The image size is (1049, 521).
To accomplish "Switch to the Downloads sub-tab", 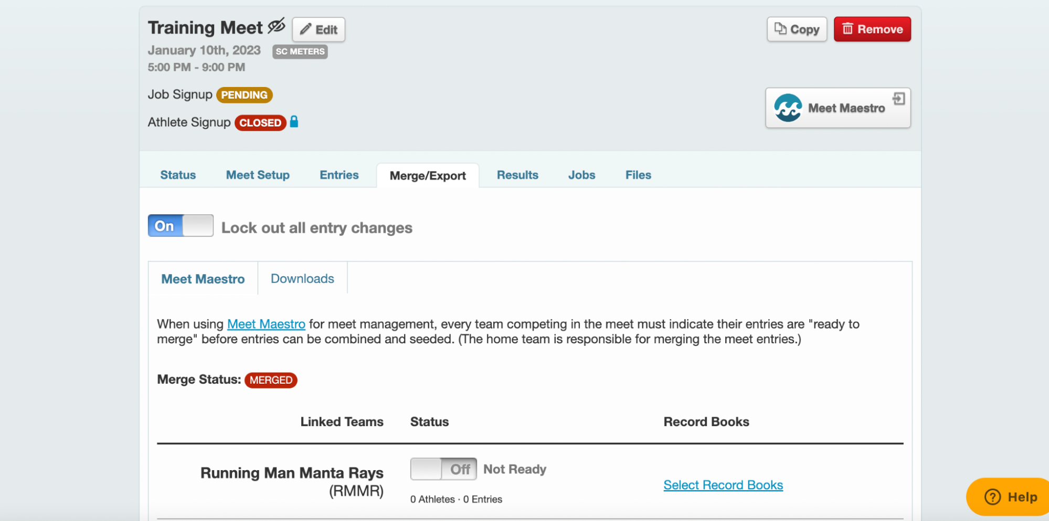I will click(302, 279).
